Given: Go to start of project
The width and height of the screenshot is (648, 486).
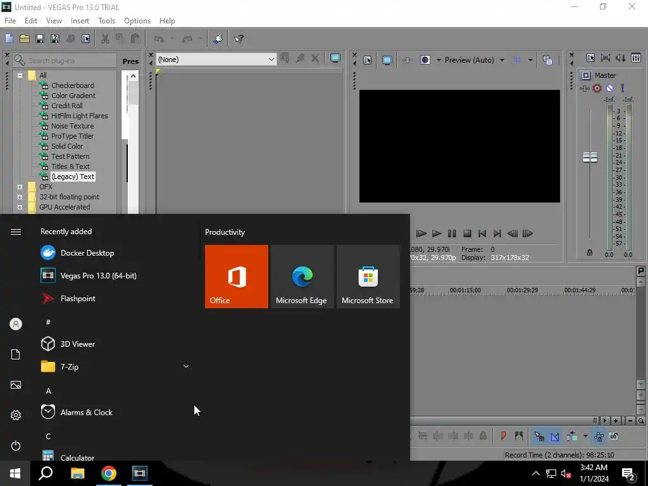Looking at the screenshot, I should coord(482,234).
